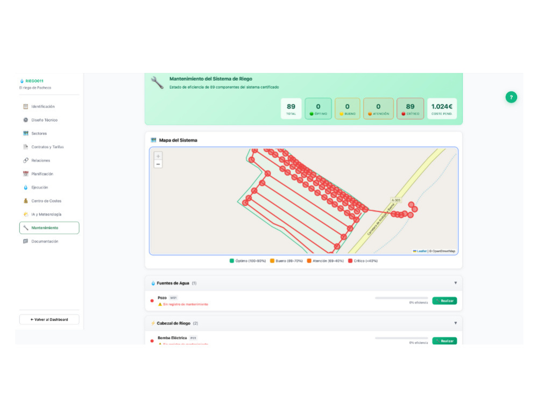Viewport: 538px width, 403px height.
Task: Collapse the Cabezal de Riego section
Action: tap(455, 323)
